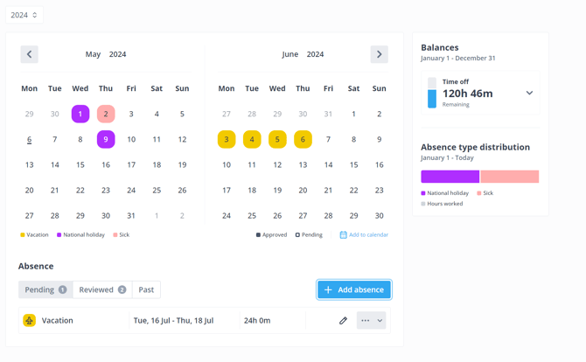Open the 2024 year selector
586x362 pixels.
tap(24, 15)
